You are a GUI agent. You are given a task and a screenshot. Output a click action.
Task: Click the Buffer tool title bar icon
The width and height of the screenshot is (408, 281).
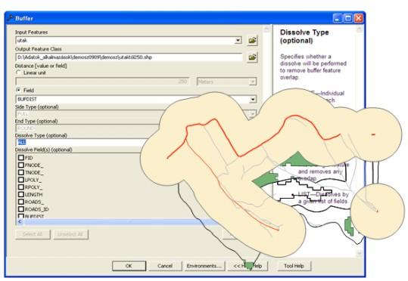[11, 18]
